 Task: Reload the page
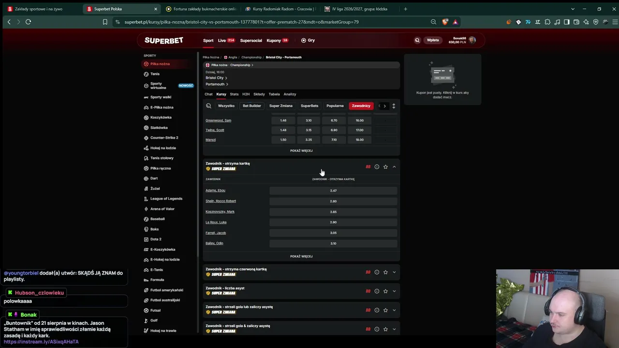(x=28, y=22)
